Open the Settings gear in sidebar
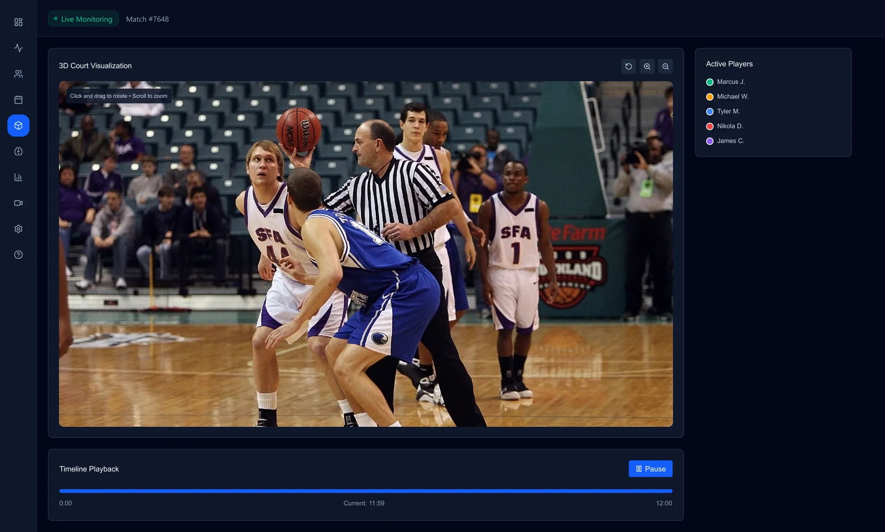The height and width of the screenshot is (532, 885). (x=18, y=229)
